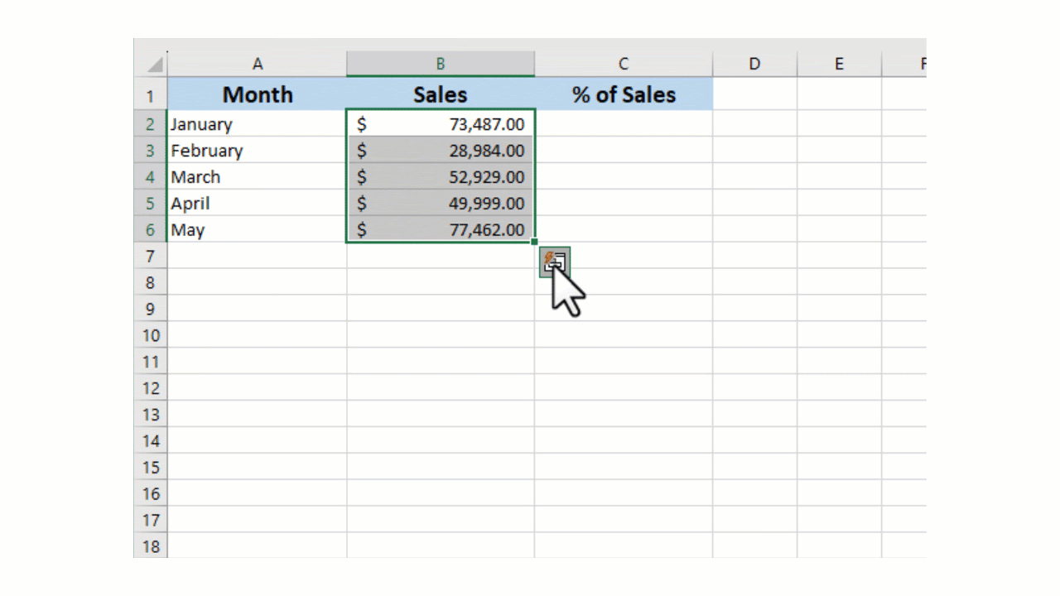Viewport: 1060px width, 596px height.
Task: Select the January cell
Action: coord(257,124)
